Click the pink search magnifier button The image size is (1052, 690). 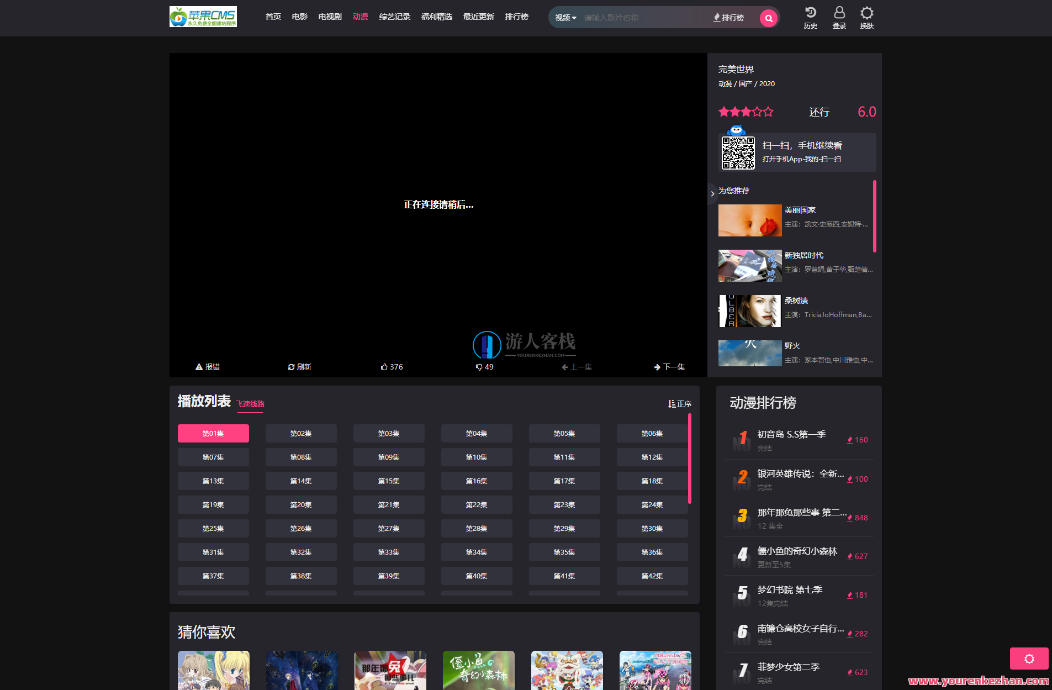[x=768, y=18]
